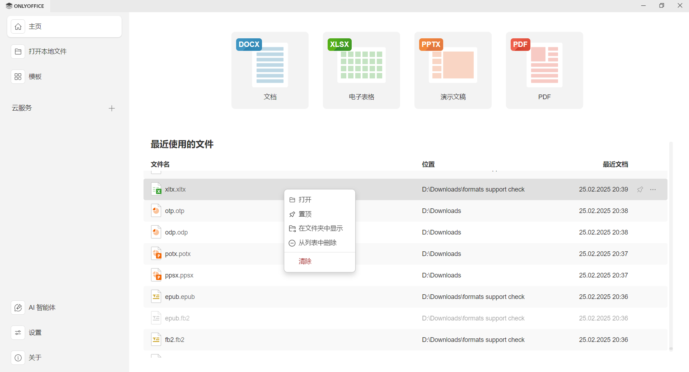Click the scrollbar of the recent files list
689x372 pixels.
tap(671, 247)
